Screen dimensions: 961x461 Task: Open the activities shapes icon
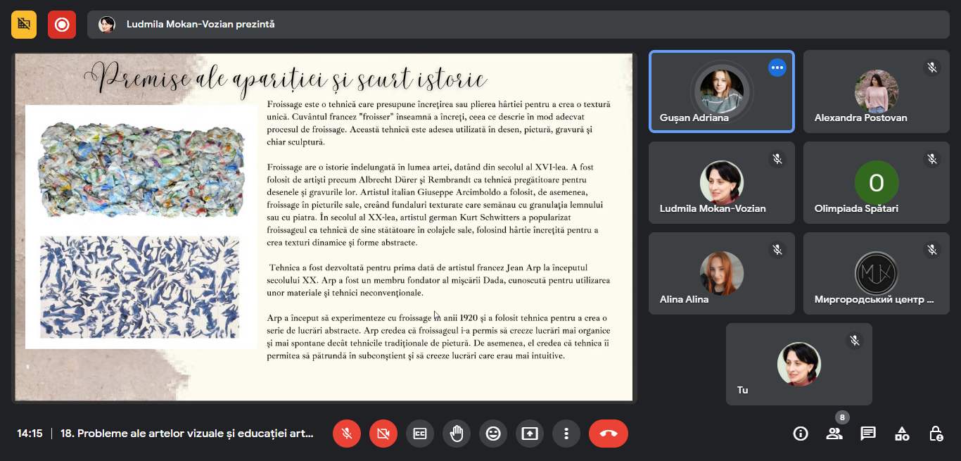tap(902, 434)
